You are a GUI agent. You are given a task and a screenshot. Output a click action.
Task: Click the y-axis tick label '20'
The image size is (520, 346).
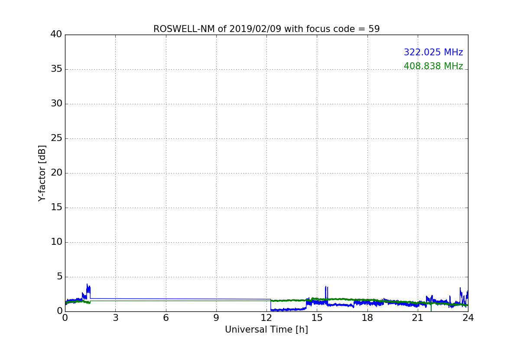pyautogui.click(x=56, y=173)
